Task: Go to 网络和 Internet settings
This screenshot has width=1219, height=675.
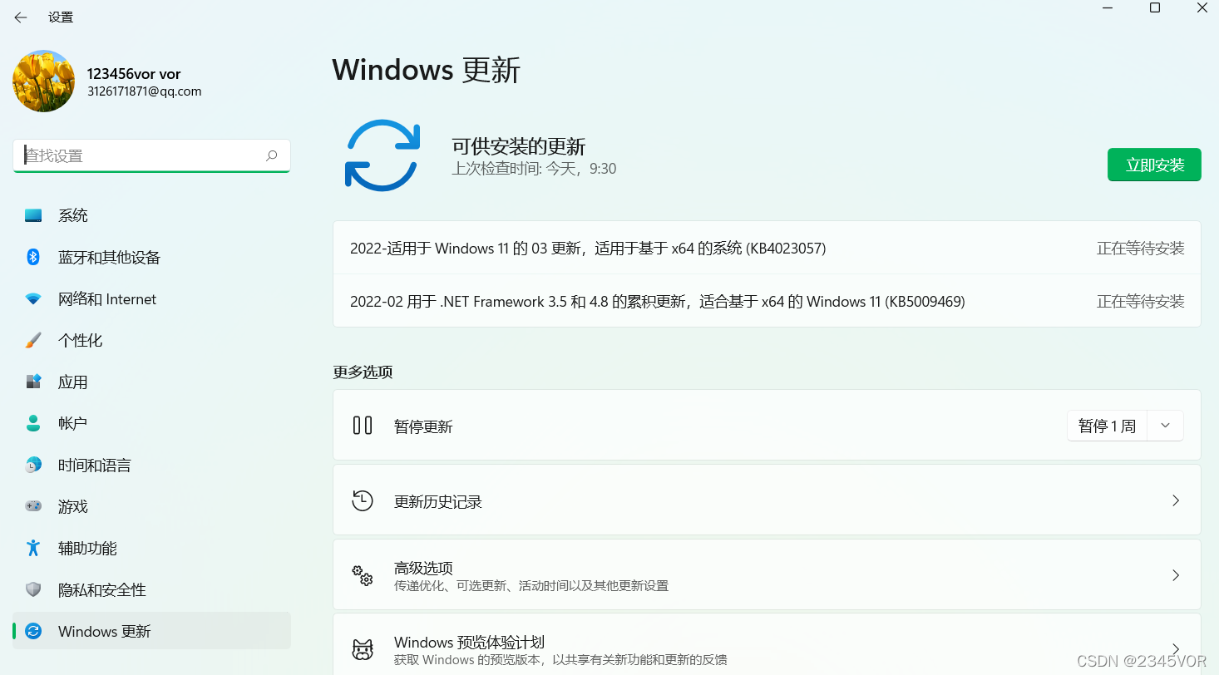Action: point(152,298)
